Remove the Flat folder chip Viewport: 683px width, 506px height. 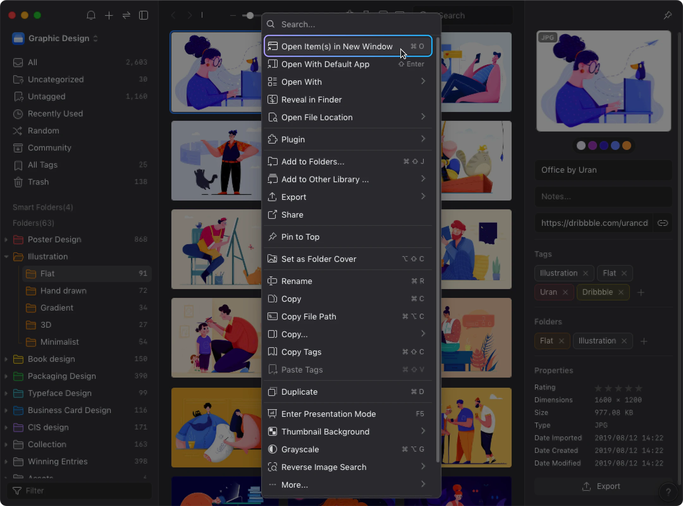tap(562, 341)
